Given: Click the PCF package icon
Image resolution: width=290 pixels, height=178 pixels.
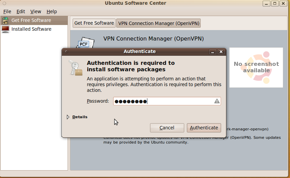Looking at the screenshot, I should pos(86,43).
